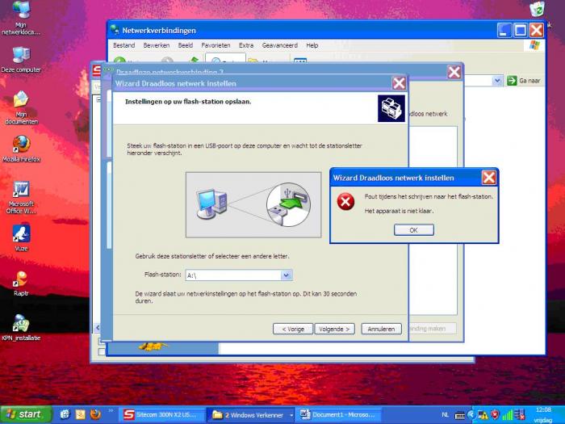Open the Flash-station drive letter dropdown
Viewport: 565px width, 424px height.
tap(286, 275)
